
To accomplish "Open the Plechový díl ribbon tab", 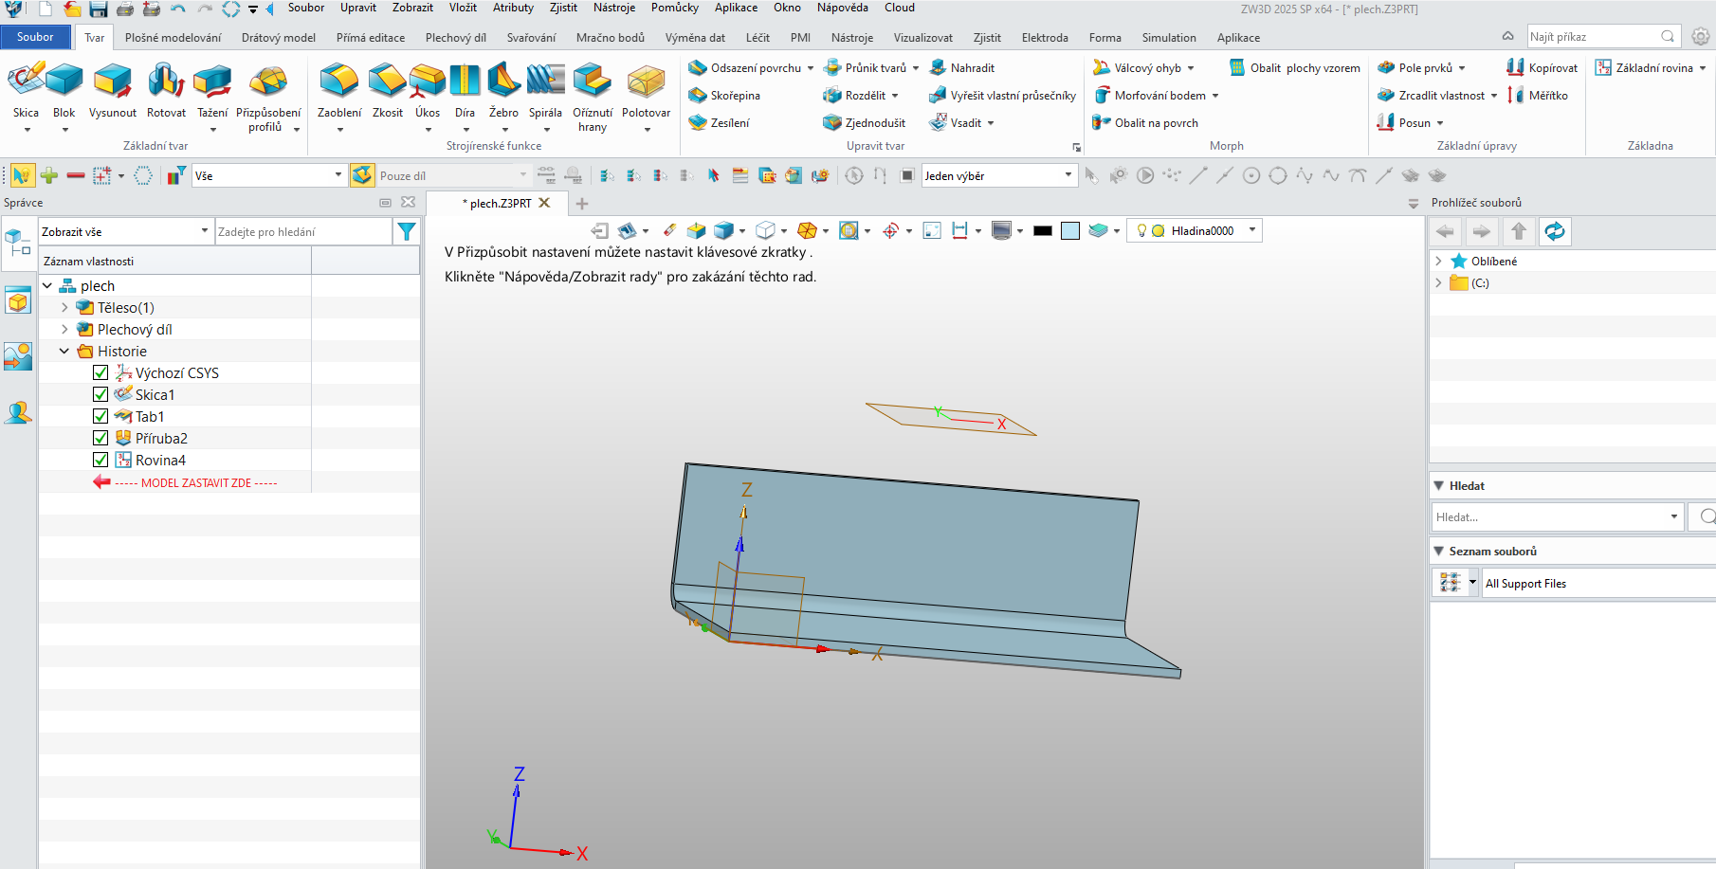I will click(456, 38).
